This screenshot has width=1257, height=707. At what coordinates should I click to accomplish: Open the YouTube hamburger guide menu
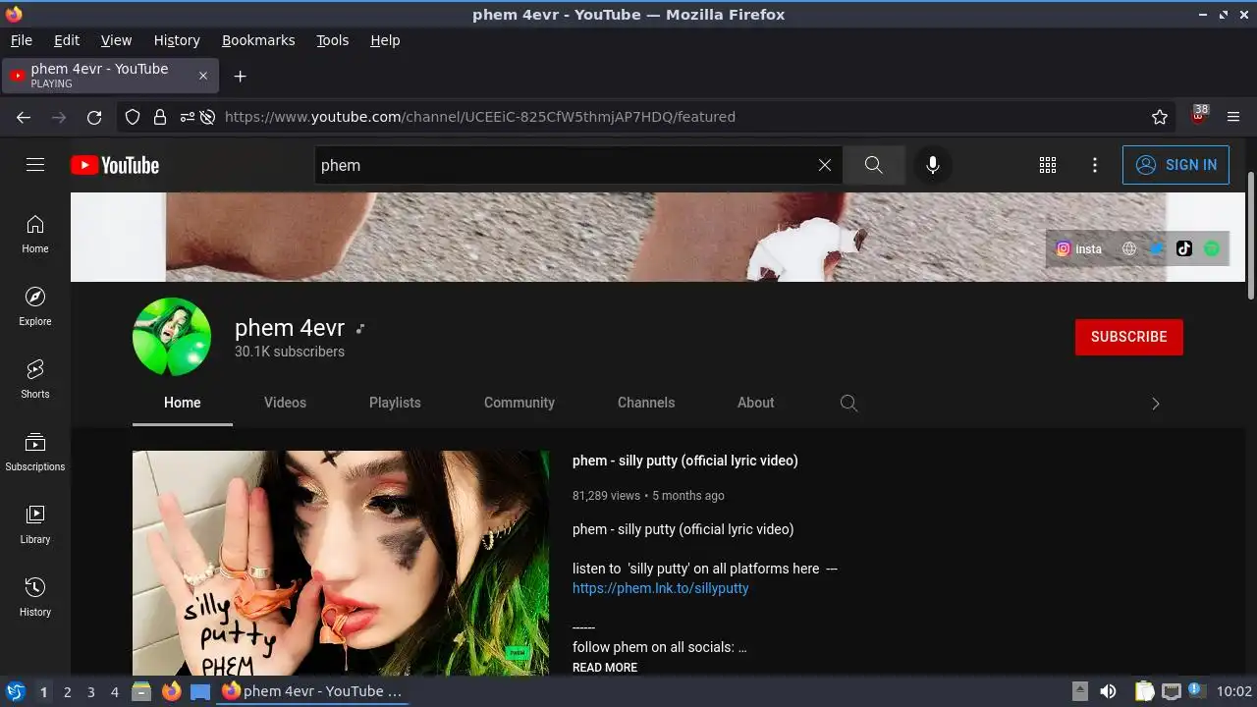35,165
